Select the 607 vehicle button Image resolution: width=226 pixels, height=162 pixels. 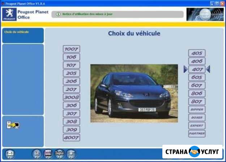click(197, 85)
